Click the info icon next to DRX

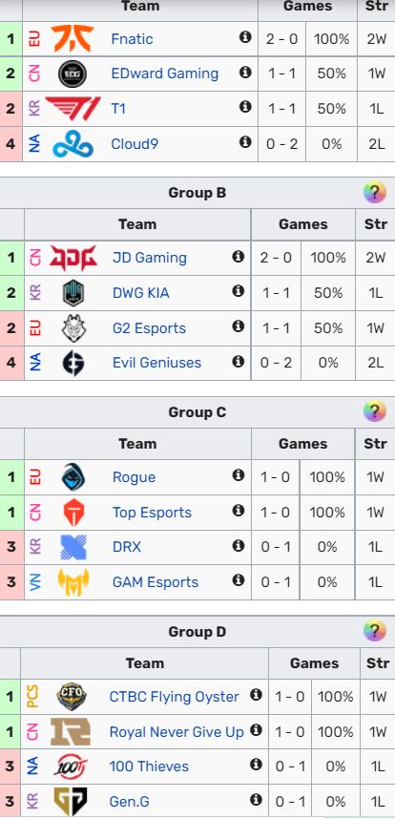point(239,545)
